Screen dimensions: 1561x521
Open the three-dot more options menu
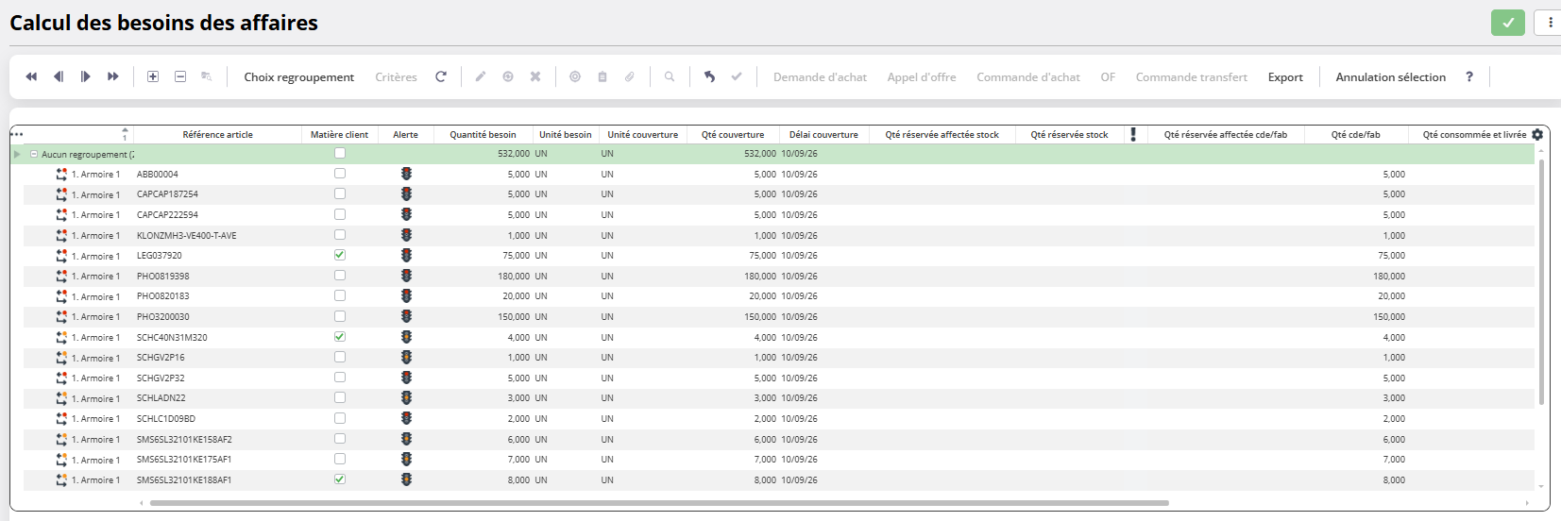(x=1550, y=22)
